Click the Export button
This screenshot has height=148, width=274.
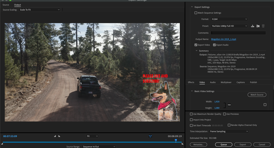click(x=243, y=144)
